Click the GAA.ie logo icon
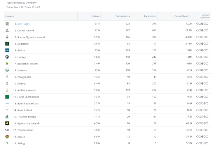 pyautogui.click(x=7, y=50)
